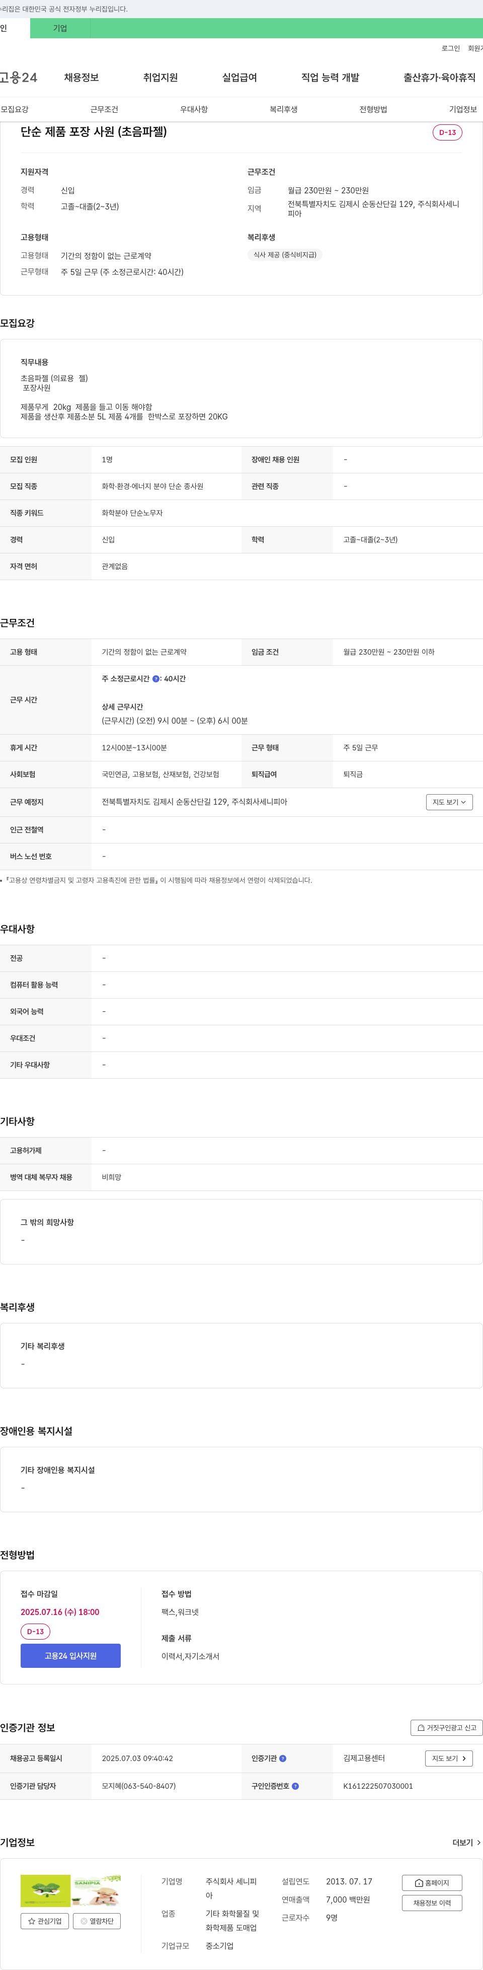Jump to 근무조건 section tab
The height and width of the screenshot is (1970, 483).
click(104, 109)
